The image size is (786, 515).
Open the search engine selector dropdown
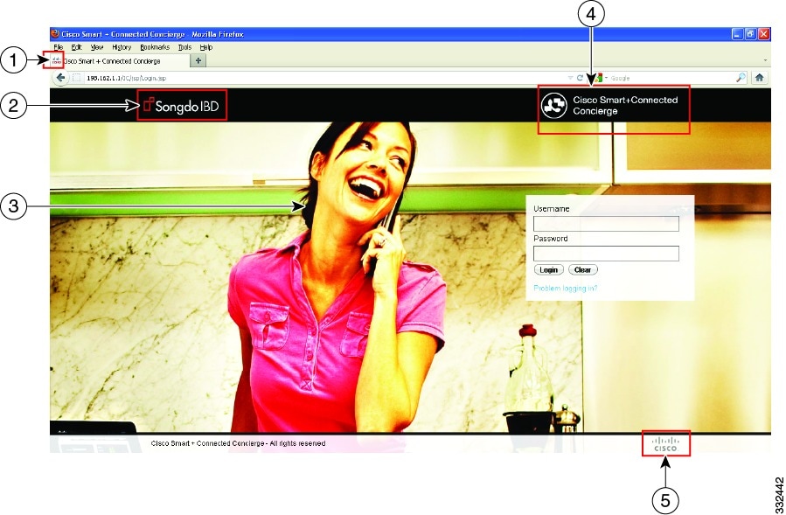pyautogui.click(x=600, y=78)
